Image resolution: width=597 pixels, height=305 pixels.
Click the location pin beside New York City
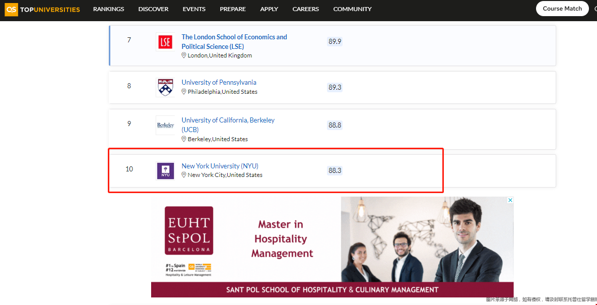pyautogui.click(x=184, y=175)
